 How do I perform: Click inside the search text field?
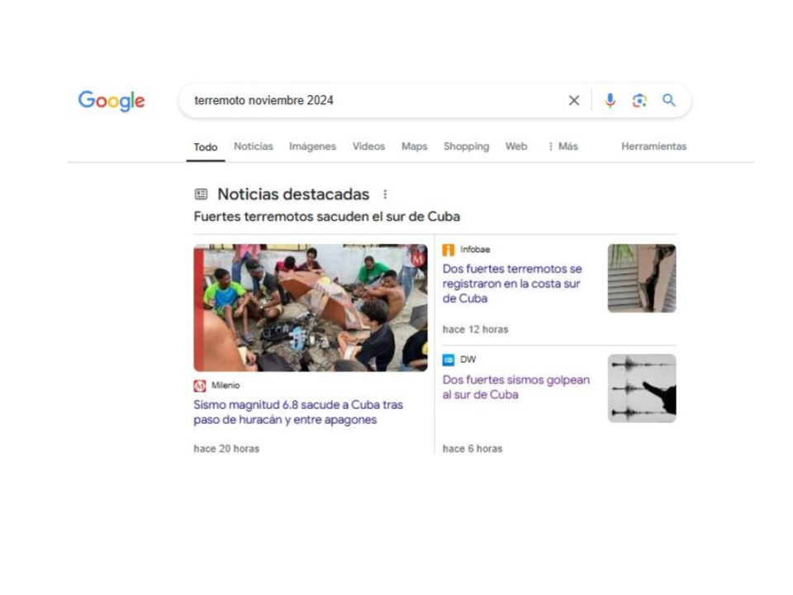[374, 100]
